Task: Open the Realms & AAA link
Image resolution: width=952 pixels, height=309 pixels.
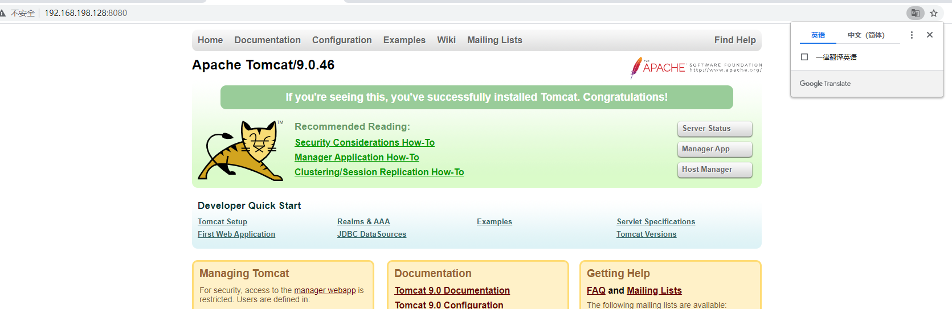Action: pos(363,222)
